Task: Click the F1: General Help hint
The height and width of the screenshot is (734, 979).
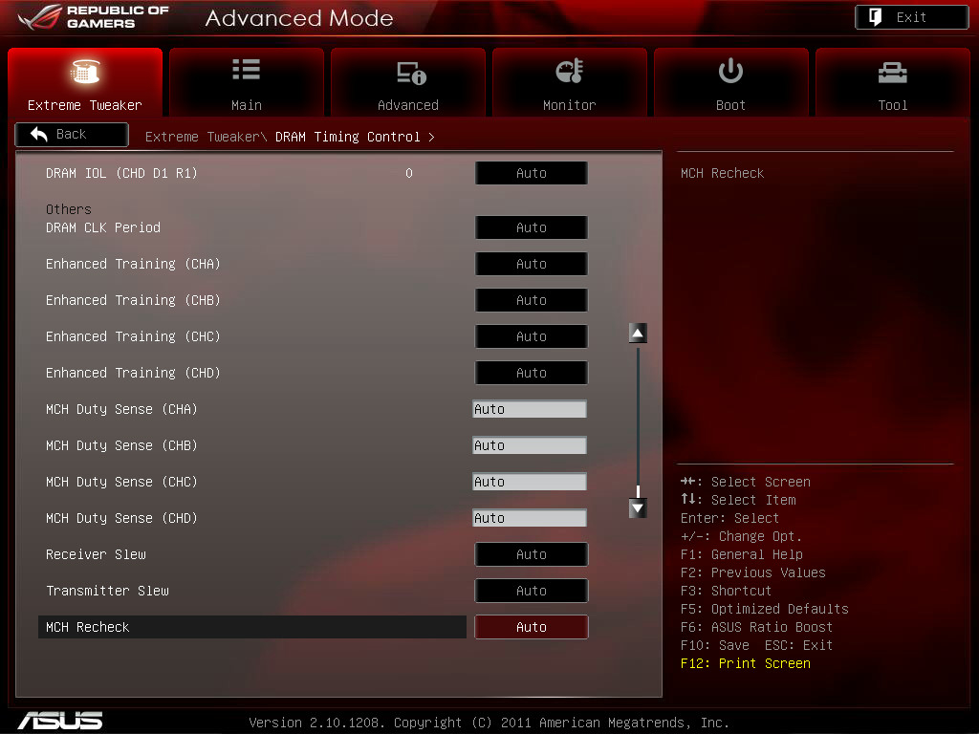Action: point(742,554)
